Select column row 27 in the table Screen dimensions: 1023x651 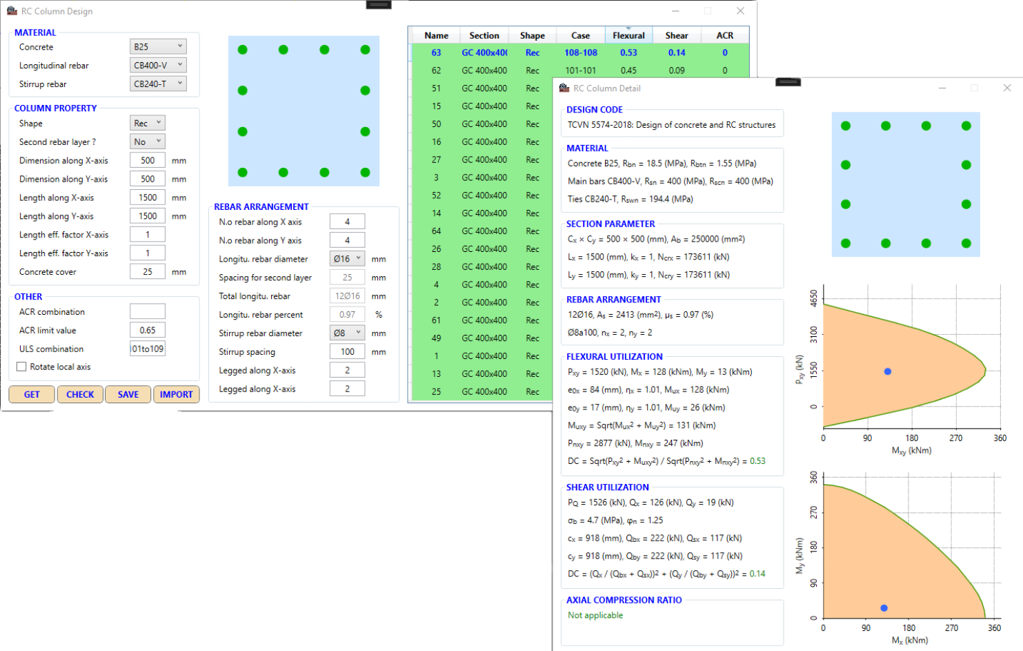(x=481, y=159)
